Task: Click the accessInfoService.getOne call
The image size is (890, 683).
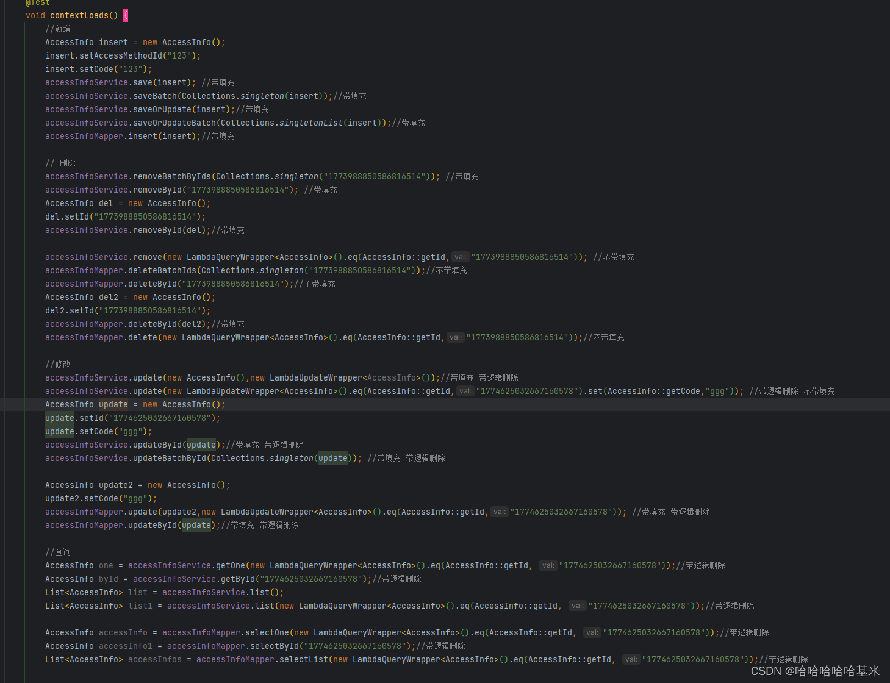Action: click(x=402, y=565)
